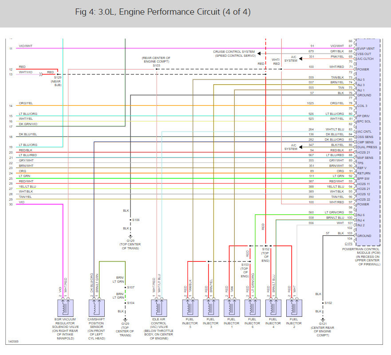This screenshot has width=391, height=355.
Task: Click the LT GRN/ORG label at pin 99
Action: coord(334,213)
